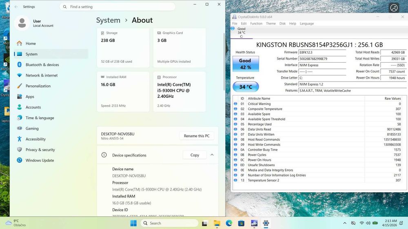This screenshot has width=408, height=229.
Task: Click the Firmware field E8FK12.3
Action: [322, 52]
